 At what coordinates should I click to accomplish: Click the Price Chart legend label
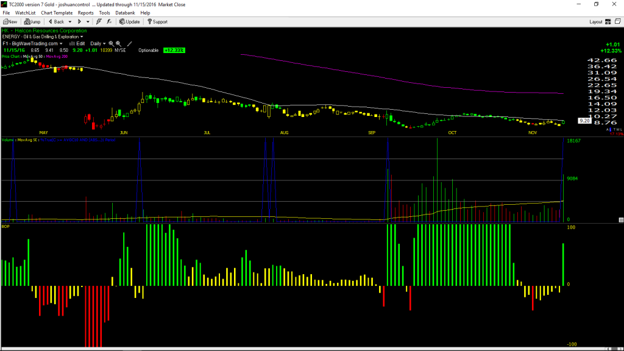tap(11, 57)
